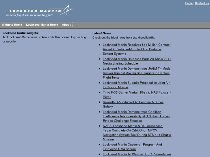
Task: Click the 'Add Lockheed Martin news, videos' description
Action: click(44, 39)
